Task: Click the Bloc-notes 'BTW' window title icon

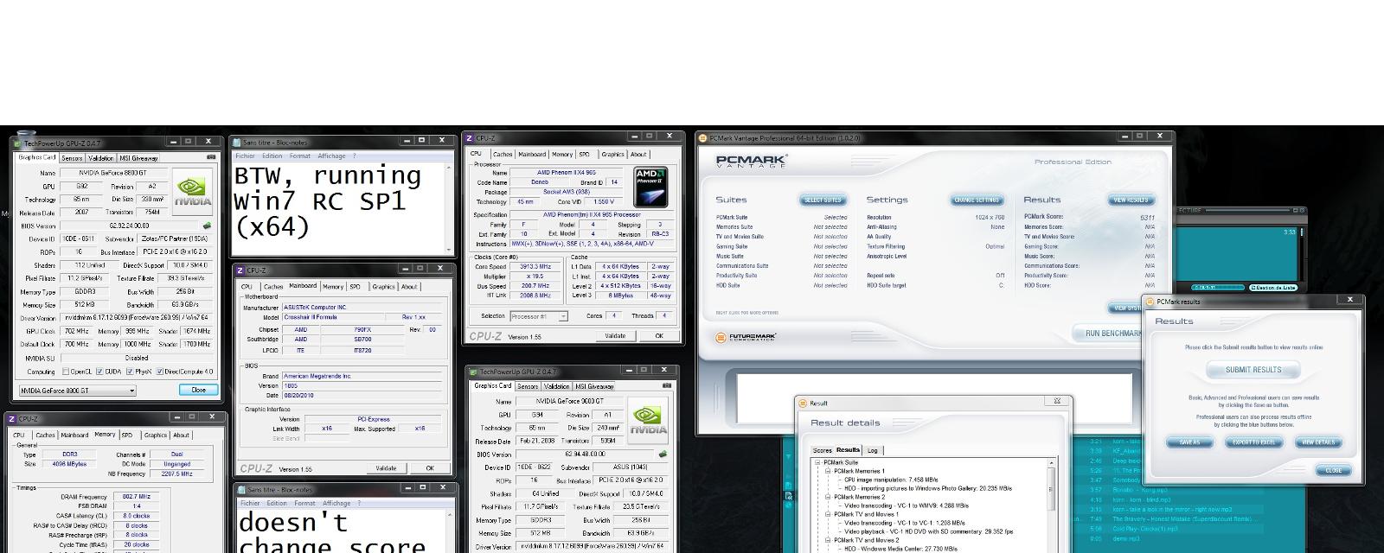Action: coord(237,143)
